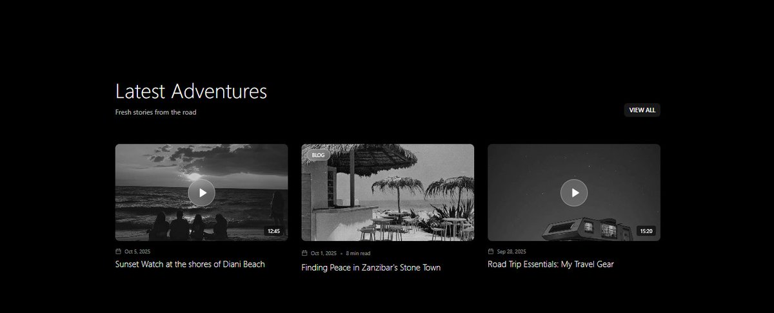Click the camper van in the road trip thumbnail
The image size is (774, 313).
586,229
